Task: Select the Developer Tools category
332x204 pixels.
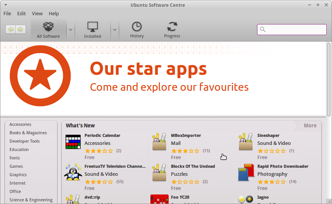Action: [x=25, y=141]
